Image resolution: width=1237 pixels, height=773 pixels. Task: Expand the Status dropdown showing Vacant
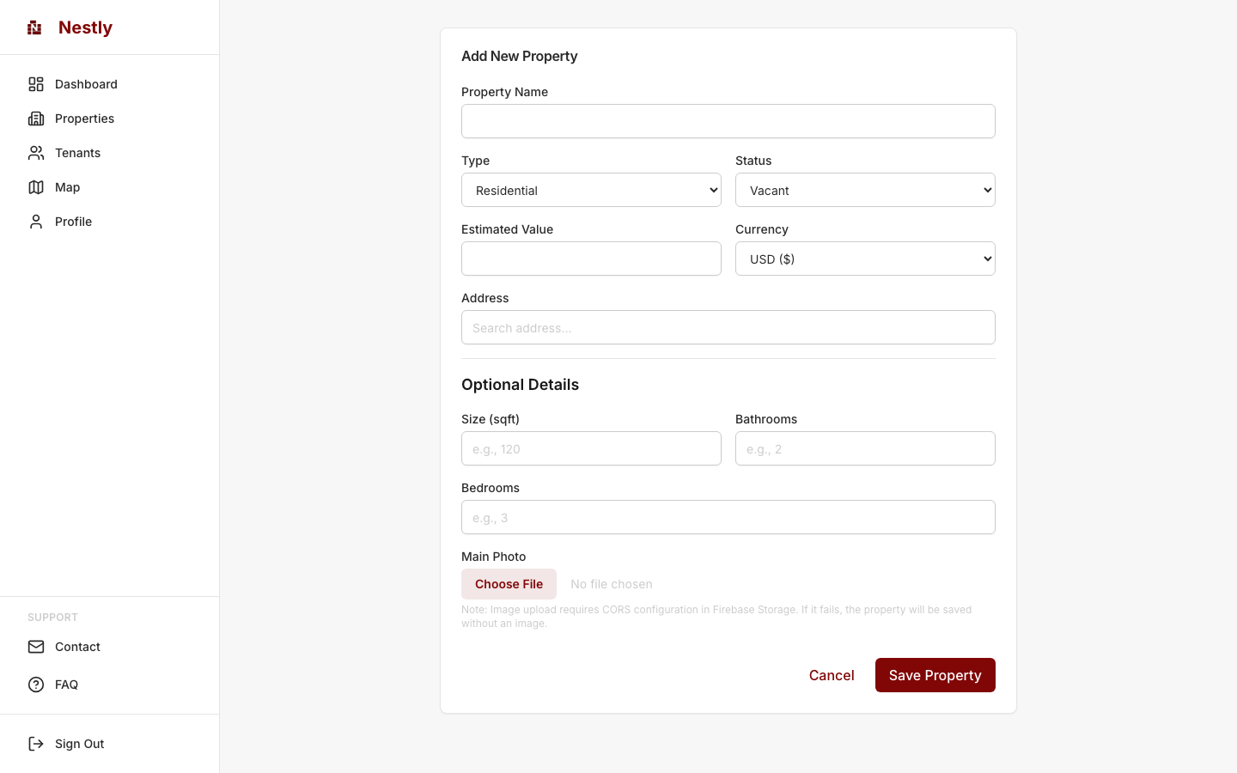coord(865,190)
